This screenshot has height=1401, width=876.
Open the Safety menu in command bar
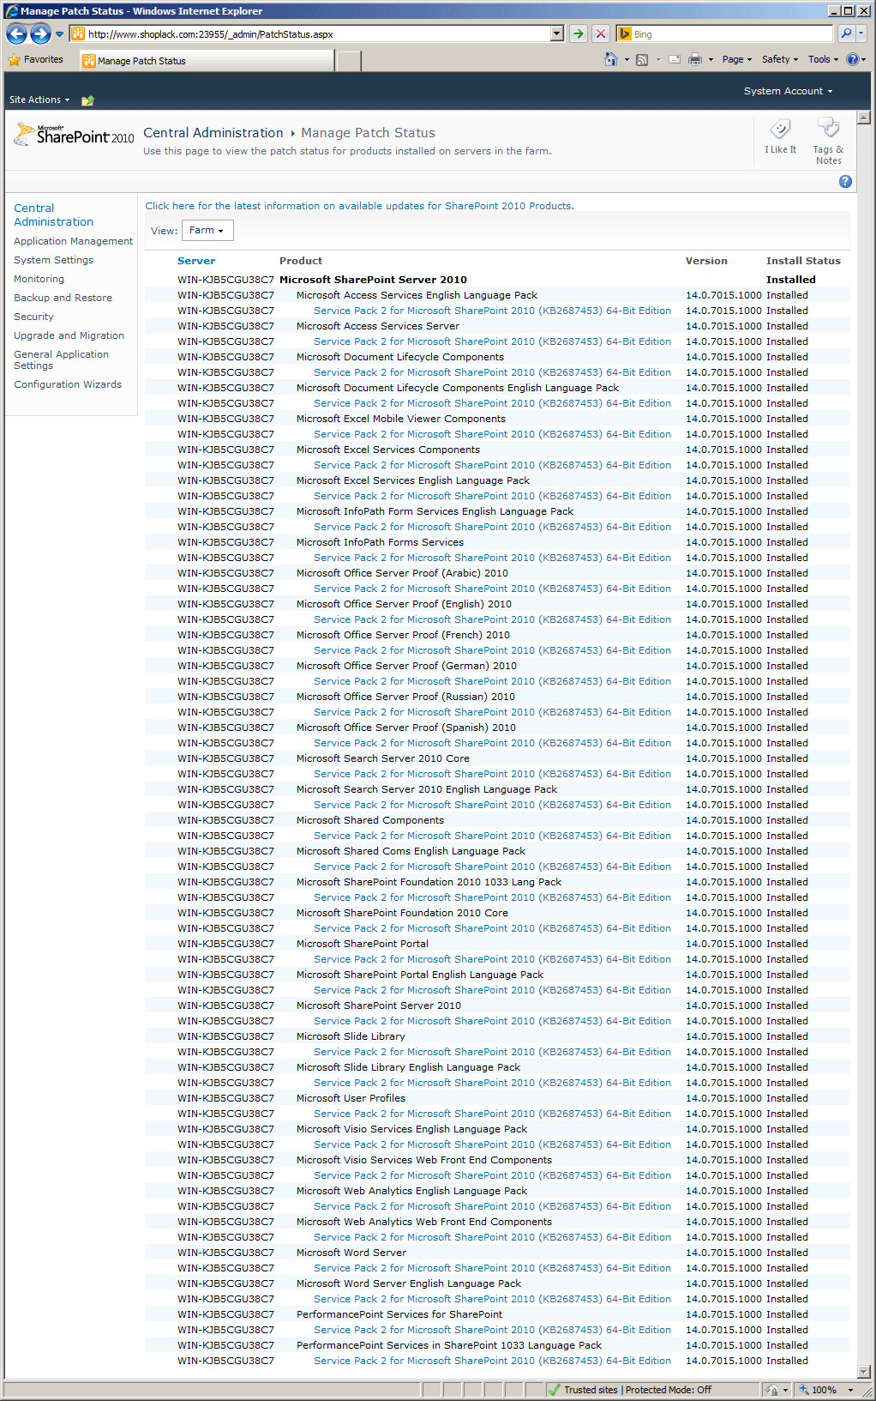[x=779, y=59]
